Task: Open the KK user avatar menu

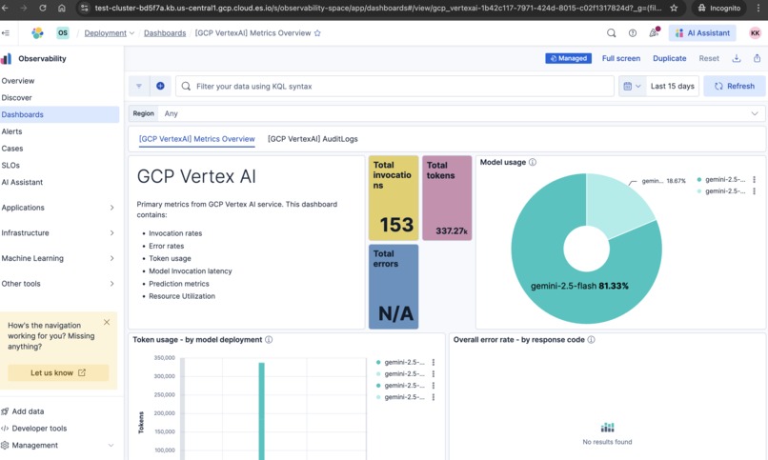Action: 755,32
